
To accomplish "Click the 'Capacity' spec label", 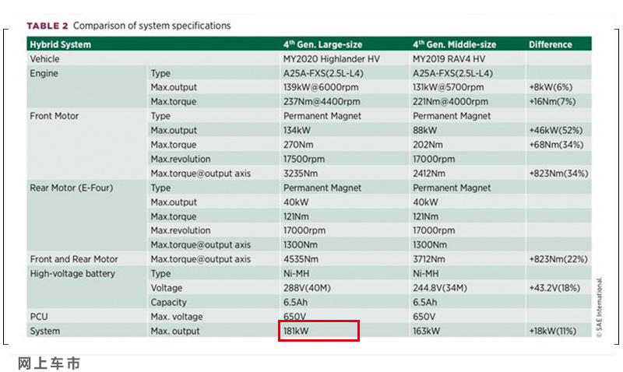I will tap(168, 303).
